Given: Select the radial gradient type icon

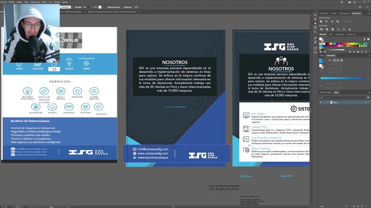Looking at the screenshot, I should [x=338, y=60].
